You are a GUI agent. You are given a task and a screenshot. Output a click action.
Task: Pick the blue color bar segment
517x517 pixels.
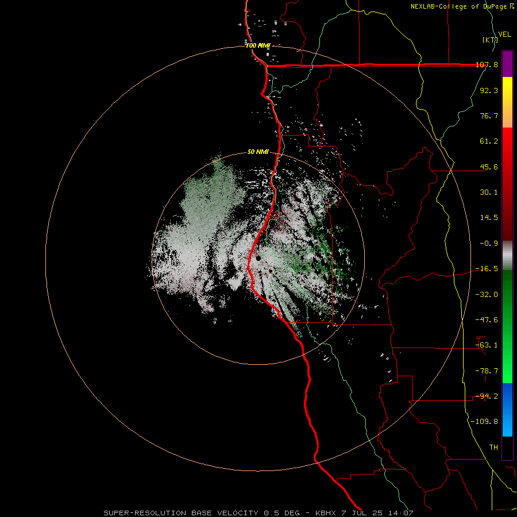click(x=507, y=410)
